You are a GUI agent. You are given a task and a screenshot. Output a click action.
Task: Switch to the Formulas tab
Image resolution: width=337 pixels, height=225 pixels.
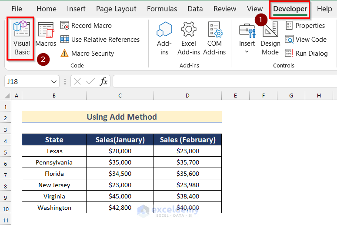[x=162, y=9]
